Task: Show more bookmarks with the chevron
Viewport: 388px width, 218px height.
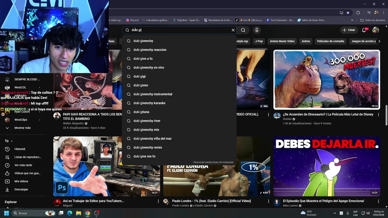Action: [352, 20]
